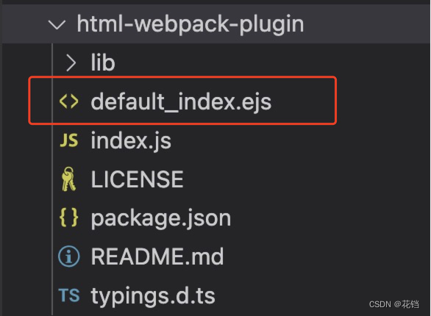Viewport: 431px width, 316px height.
Task: Click the default_index.ejs code icon
Action: click(x=68, y=101)
